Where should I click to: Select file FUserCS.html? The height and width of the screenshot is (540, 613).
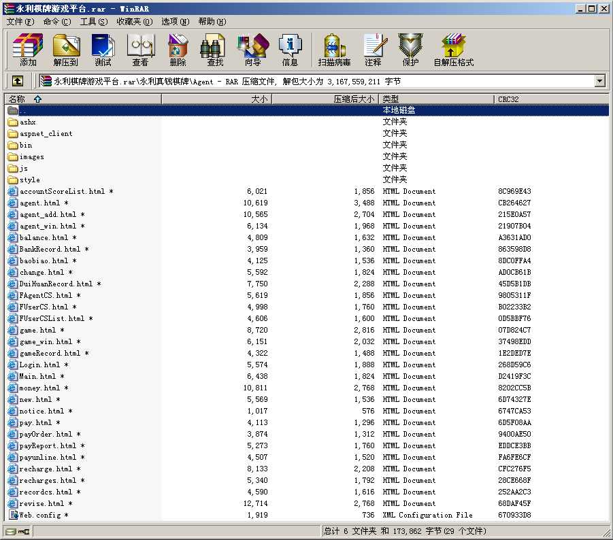point(44,307)
